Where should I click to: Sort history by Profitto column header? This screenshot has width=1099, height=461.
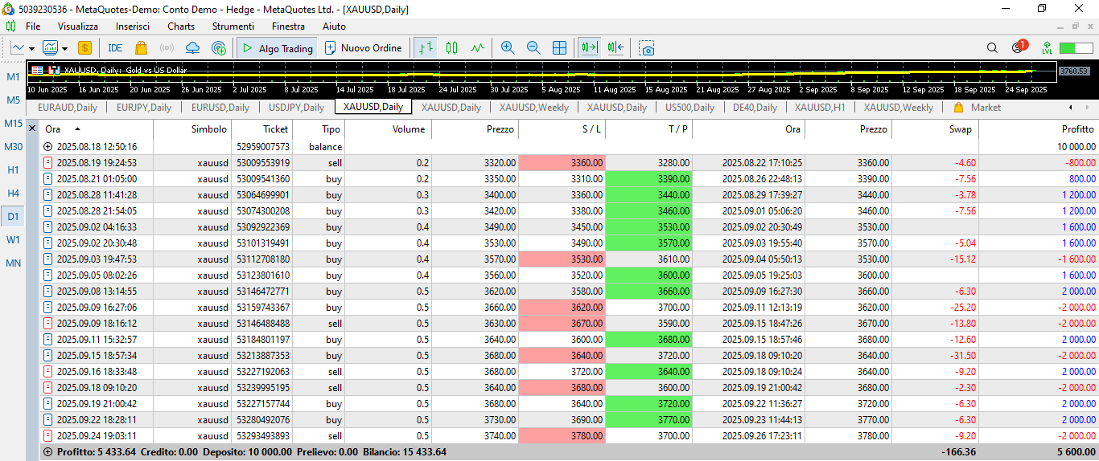coord(1077,129)
